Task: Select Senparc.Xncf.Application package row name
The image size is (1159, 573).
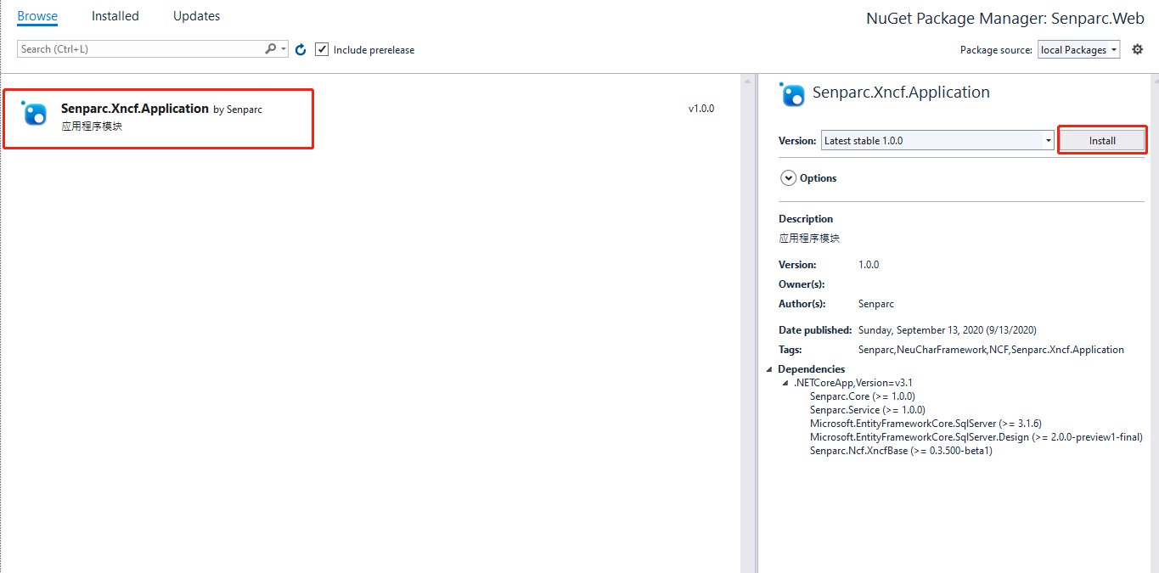Action: click(x=135, y=109)
